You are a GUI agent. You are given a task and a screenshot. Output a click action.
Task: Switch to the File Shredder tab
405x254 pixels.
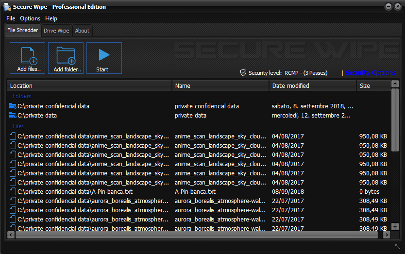click(x=23, y=30)
